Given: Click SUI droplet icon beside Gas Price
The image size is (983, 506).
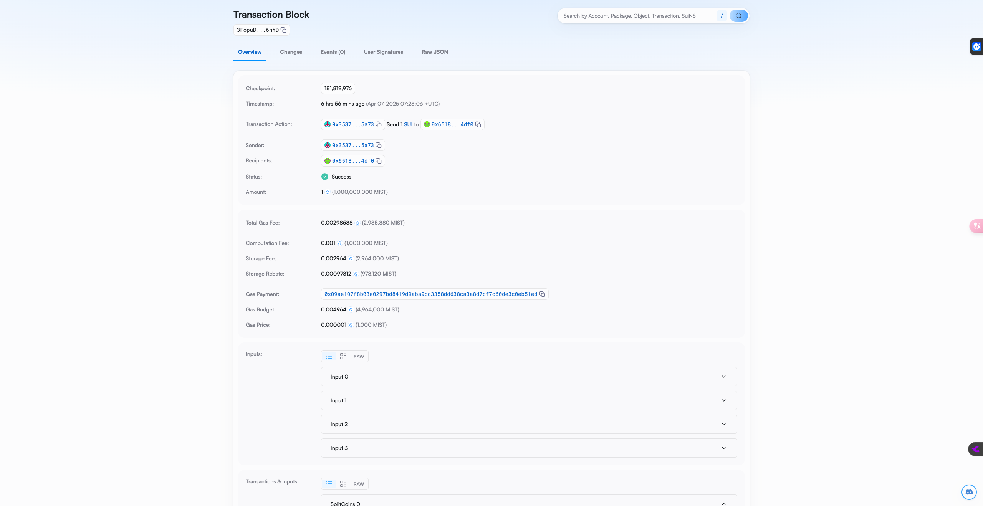Looking at the screenshot, I should [351, 325].
